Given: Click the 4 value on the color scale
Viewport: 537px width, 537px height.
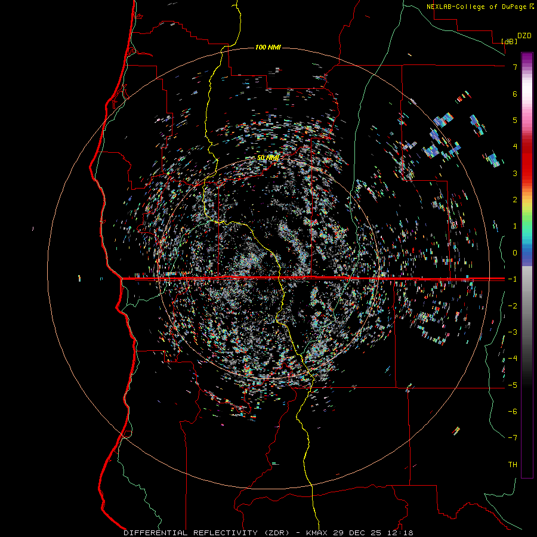Looking at the screenshot, I should pos(515,147).
